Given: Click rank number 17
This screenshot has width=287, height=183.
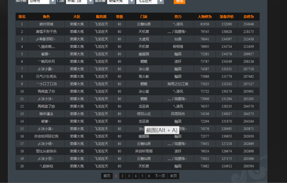Looking at the screenshot, I should (x=22, y=144).
